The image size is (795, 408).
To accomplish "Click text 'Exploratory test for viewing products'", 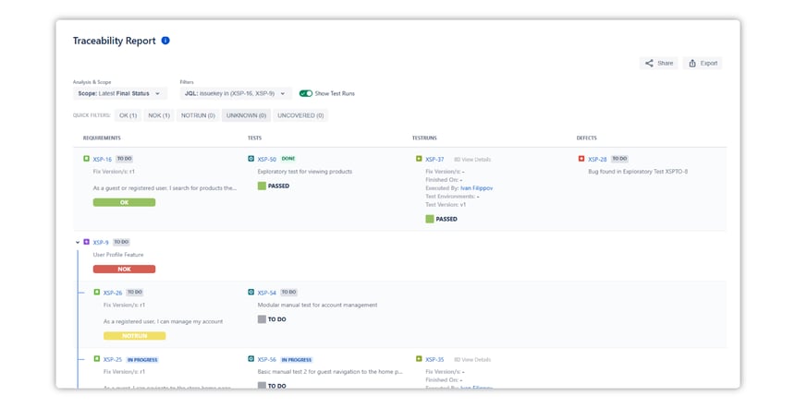I will [305, 172].
